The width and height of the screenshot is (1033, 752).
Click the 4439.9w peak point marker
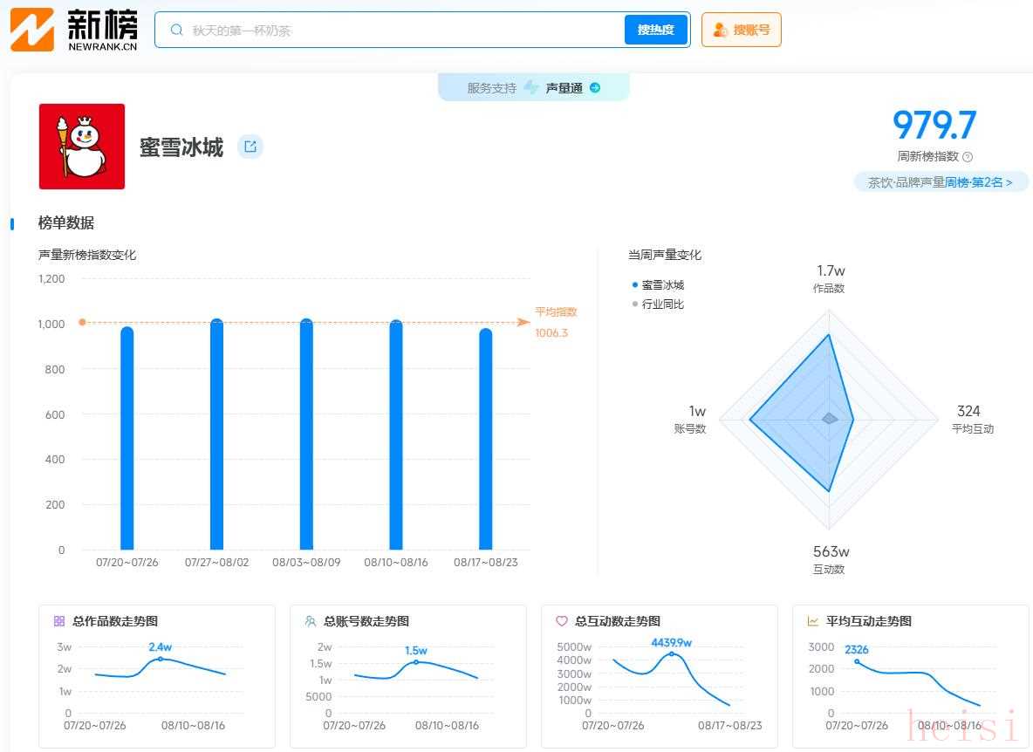[x=671, y=654]
